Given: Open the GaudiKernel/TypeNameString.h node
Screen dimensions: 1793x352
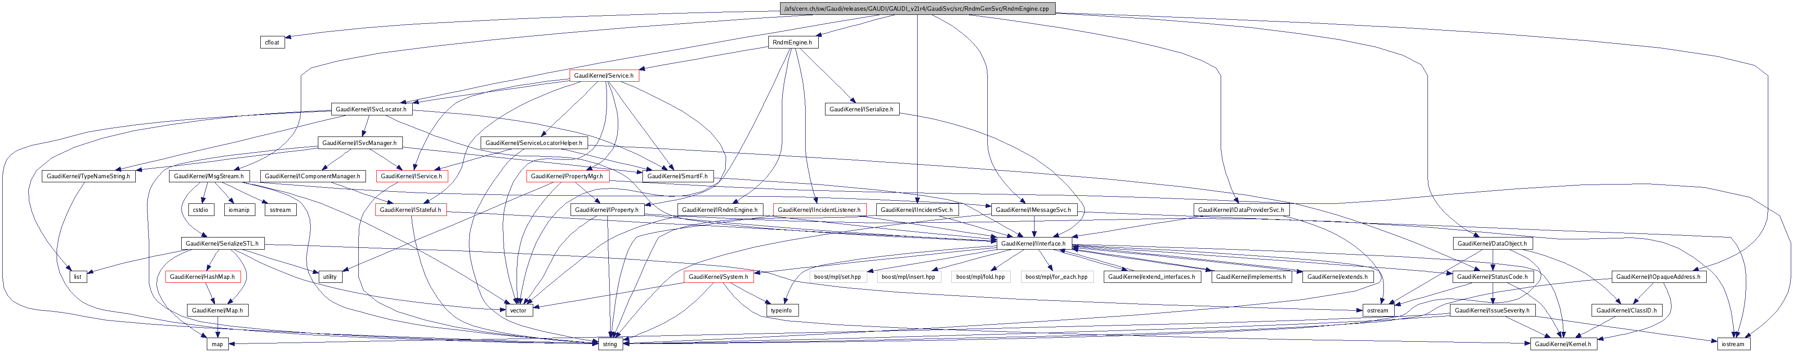Looking at the screenshot, I should click(89, 177).
